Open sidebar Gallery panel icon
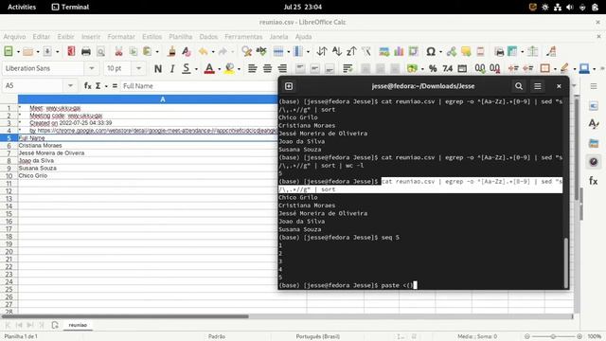This screenshot has height=341, width=606. click(594, 143)
